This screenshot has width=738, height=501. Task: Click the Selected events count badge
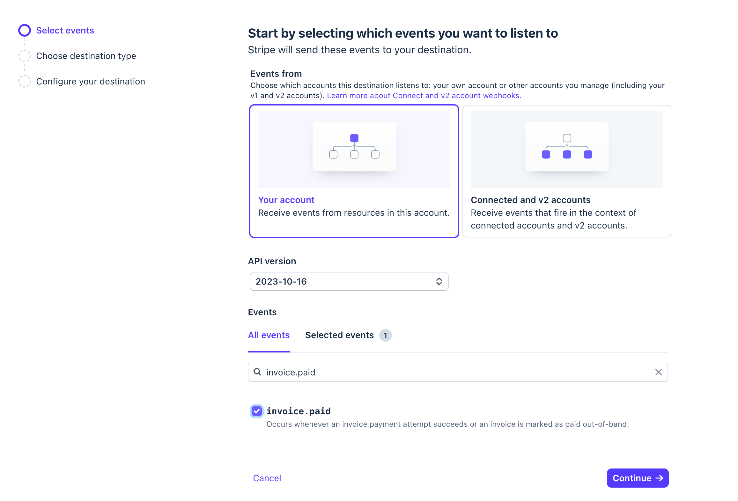click(385, 335)
